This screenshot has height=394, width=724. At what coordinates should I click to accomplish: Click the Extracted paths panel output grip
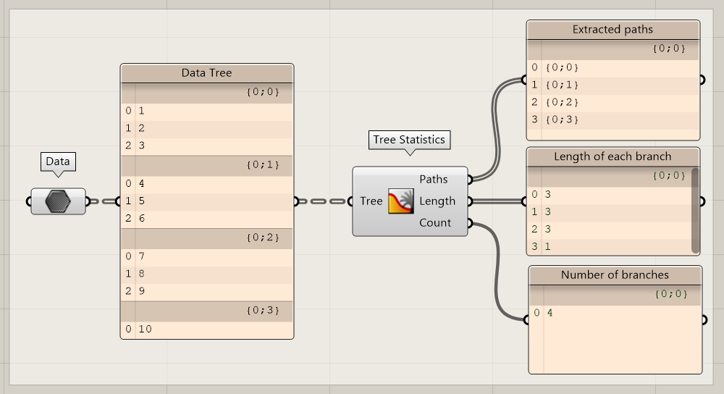click(702, 80)
